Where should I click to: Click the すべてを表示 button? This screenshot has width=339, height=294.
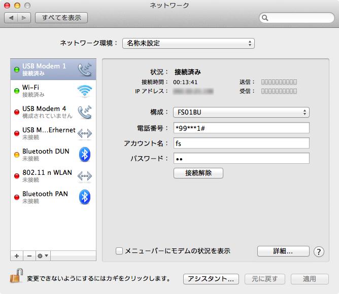click(x=61, y=18)
